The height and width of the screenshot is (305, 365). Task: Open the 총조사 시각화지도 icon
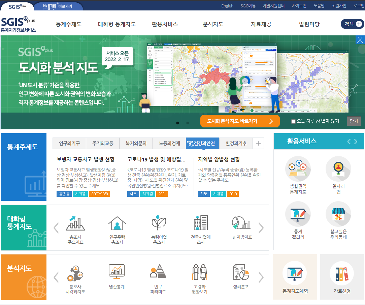point(75,273)
